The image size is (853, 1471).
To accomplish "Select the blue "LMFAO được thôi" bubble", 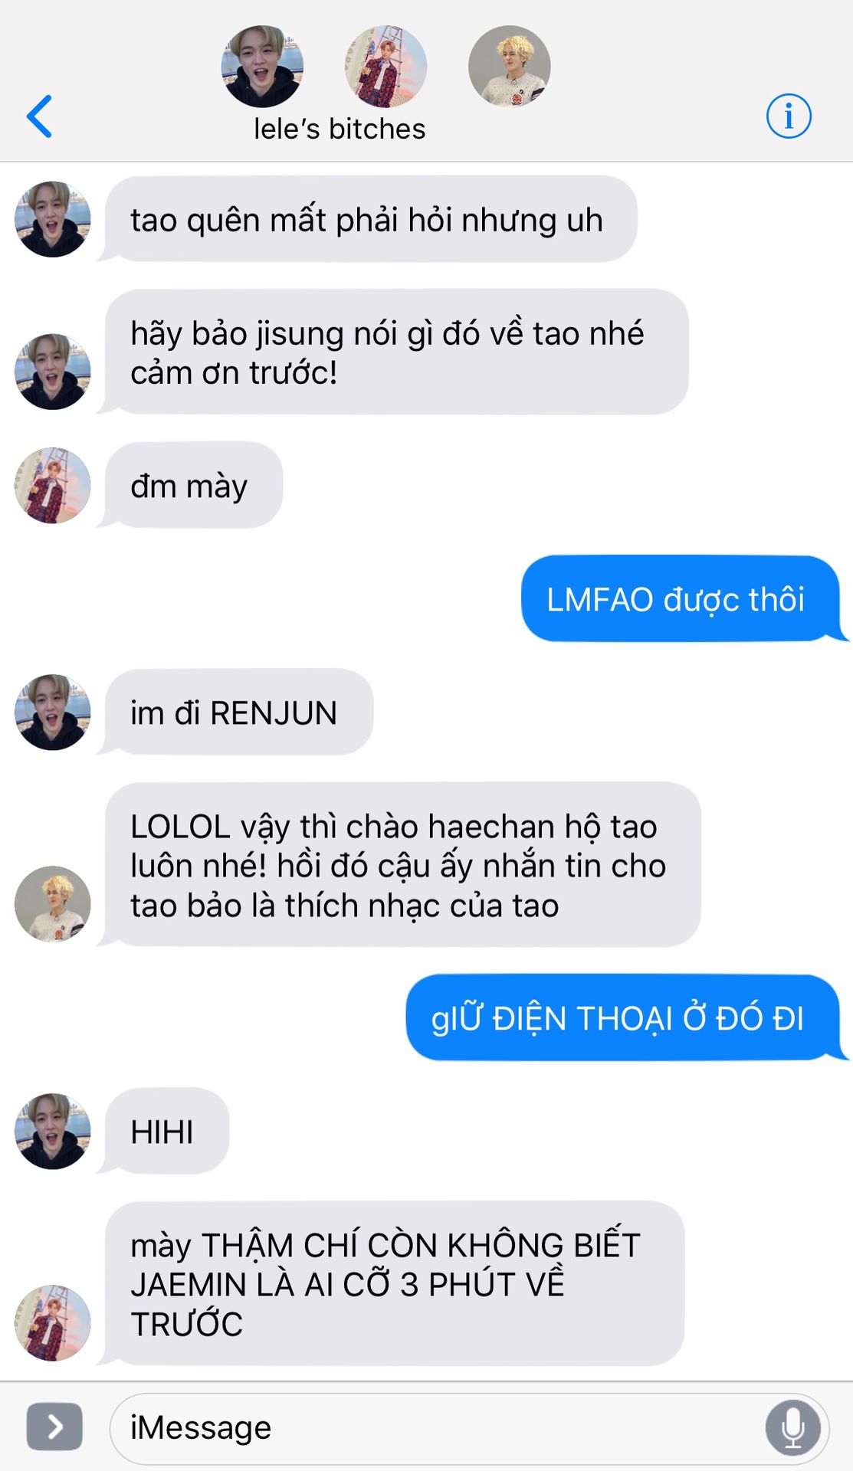I will [681, 598].
